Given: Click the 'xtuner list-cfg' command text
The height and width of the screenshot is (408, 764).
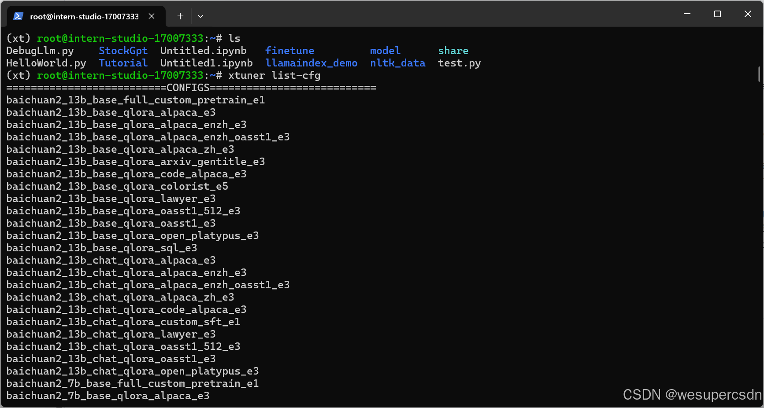Looking at the screenshot, I should pyautogui.click(x=274, y=76).
